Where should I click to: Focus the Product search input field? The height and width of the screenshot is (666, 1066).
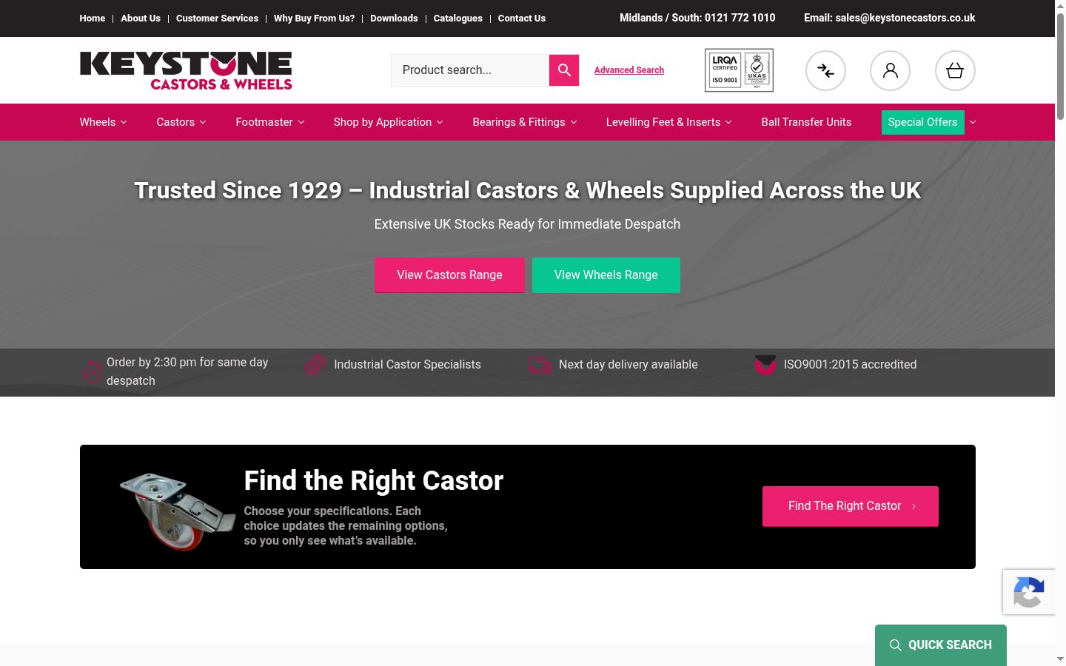tap(470, 70)
